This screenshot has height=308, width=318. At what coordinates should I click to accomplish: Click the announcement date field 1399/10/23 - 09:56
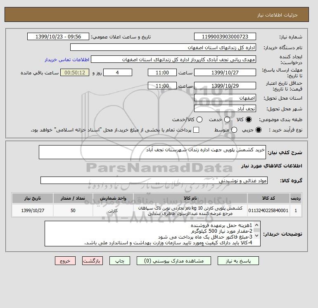tap(58, 36)
